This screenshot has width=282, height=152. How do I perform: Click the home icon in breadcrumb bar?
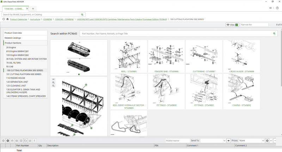tap(7, 19)
